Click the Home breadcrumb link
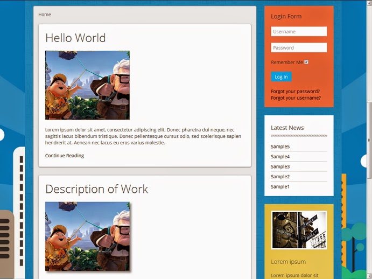Screen dimensions: 372x279 pyautogui.click(x=45, y=15)
